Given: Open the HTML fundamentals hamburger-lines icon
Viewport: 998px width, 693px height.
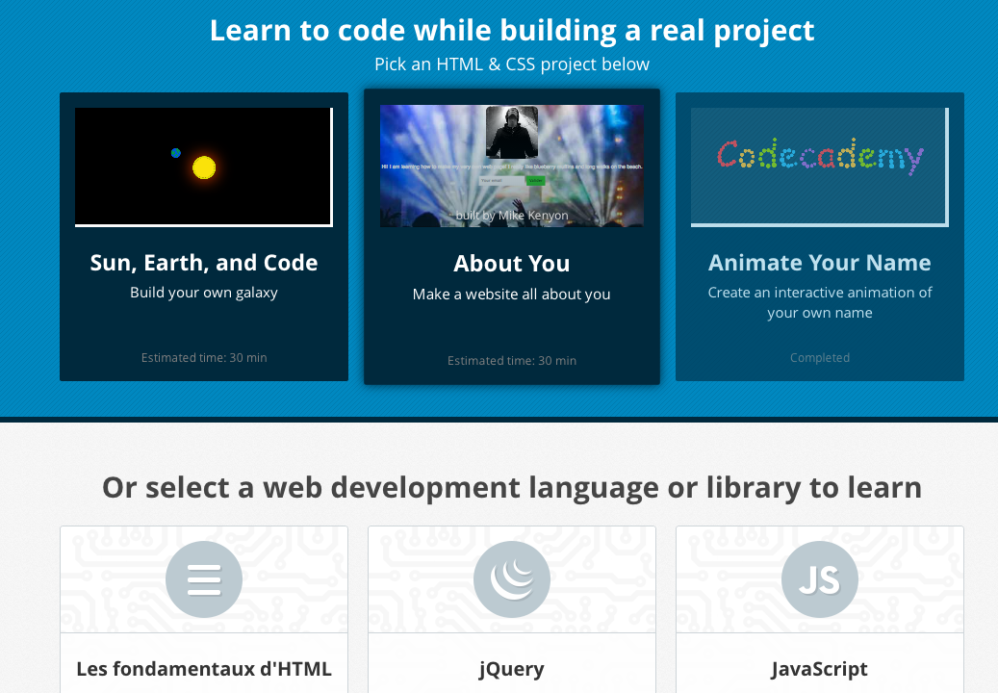Looking at the screenshot, I should (204, 579).
